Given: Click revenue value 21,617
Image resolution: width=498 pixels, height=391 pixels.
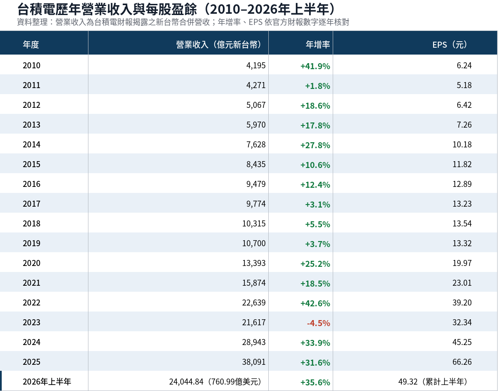Looking at the screenshot, I should click(x=254, y=322).
